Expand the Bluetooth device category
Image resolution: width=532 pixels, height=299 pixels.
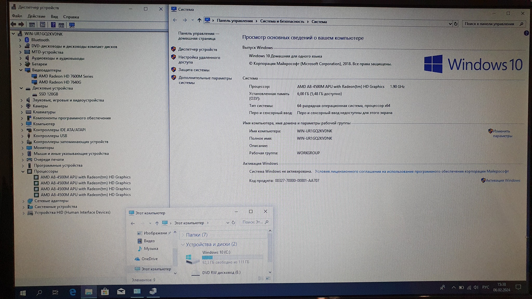point(20,40)
